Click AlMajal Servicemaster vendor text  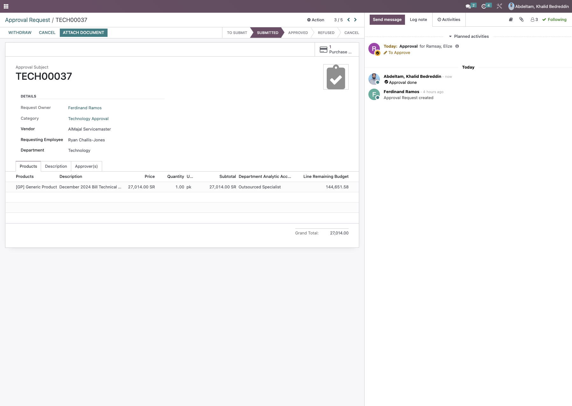pos(89,129)
